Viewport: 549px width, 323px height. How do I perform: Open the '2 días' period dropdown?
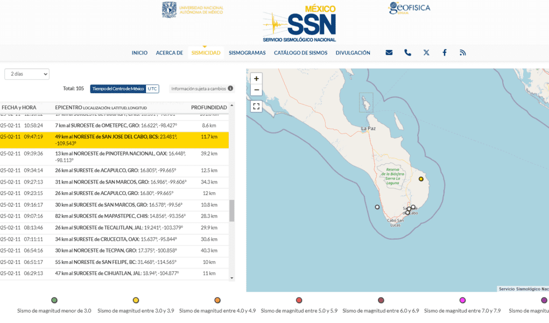[27, 74]
